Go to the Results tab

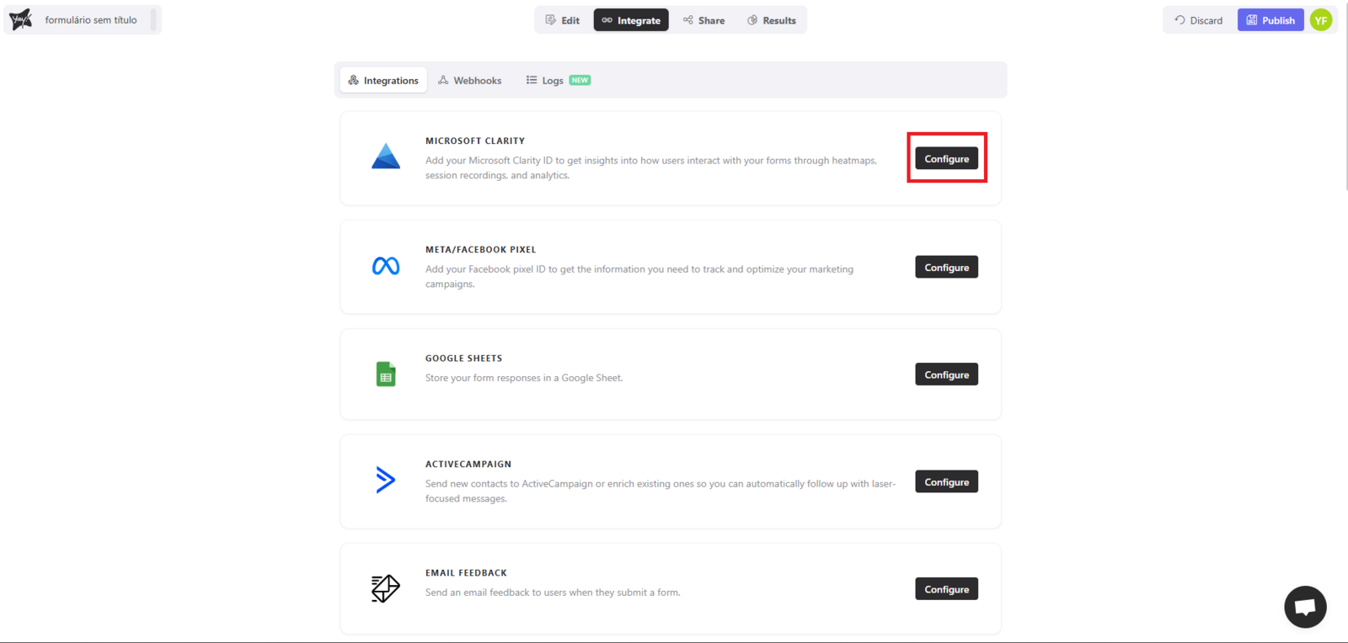coord(772,20)
